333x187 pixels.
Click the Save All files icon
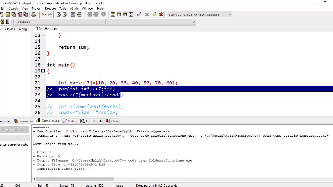click(x=14, y=15)
